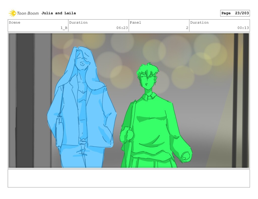Click the 'Toon Boom' wordmark text
Image resolution: width=258 pixels, height=199 pixels.
click(28, 13)
